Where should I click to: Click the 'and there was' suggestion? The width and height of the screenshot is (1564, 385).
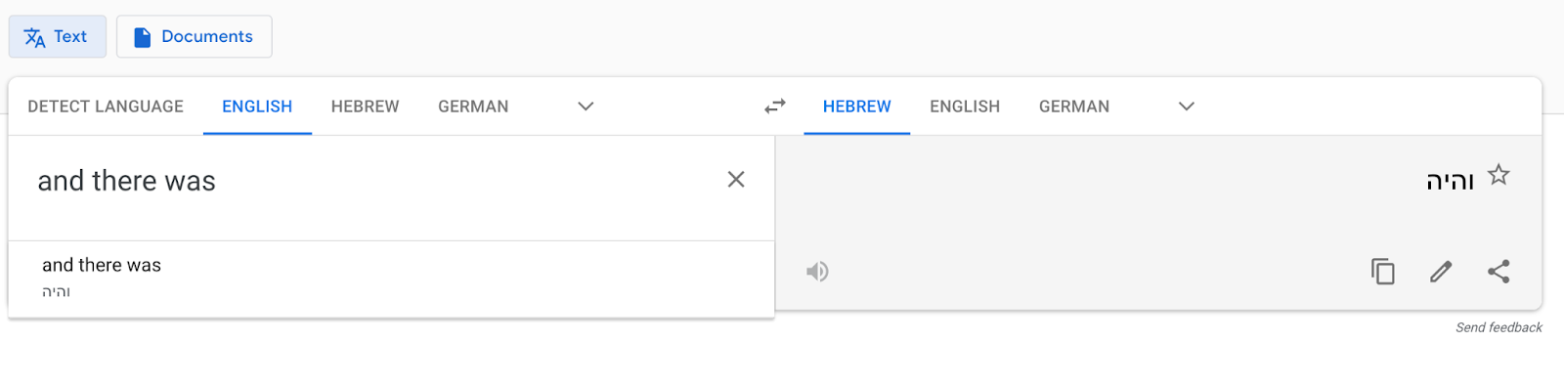(391, 278)
